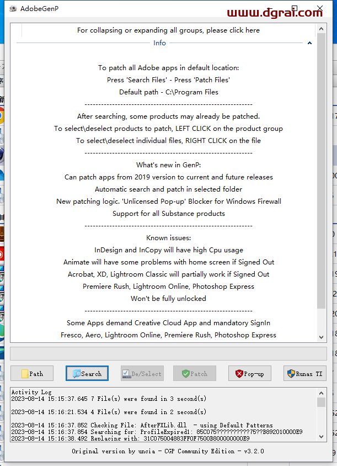337x466 pixels.
Task: Click the blue-yellow shield icon on Runas TI
Action: [291, 374]
